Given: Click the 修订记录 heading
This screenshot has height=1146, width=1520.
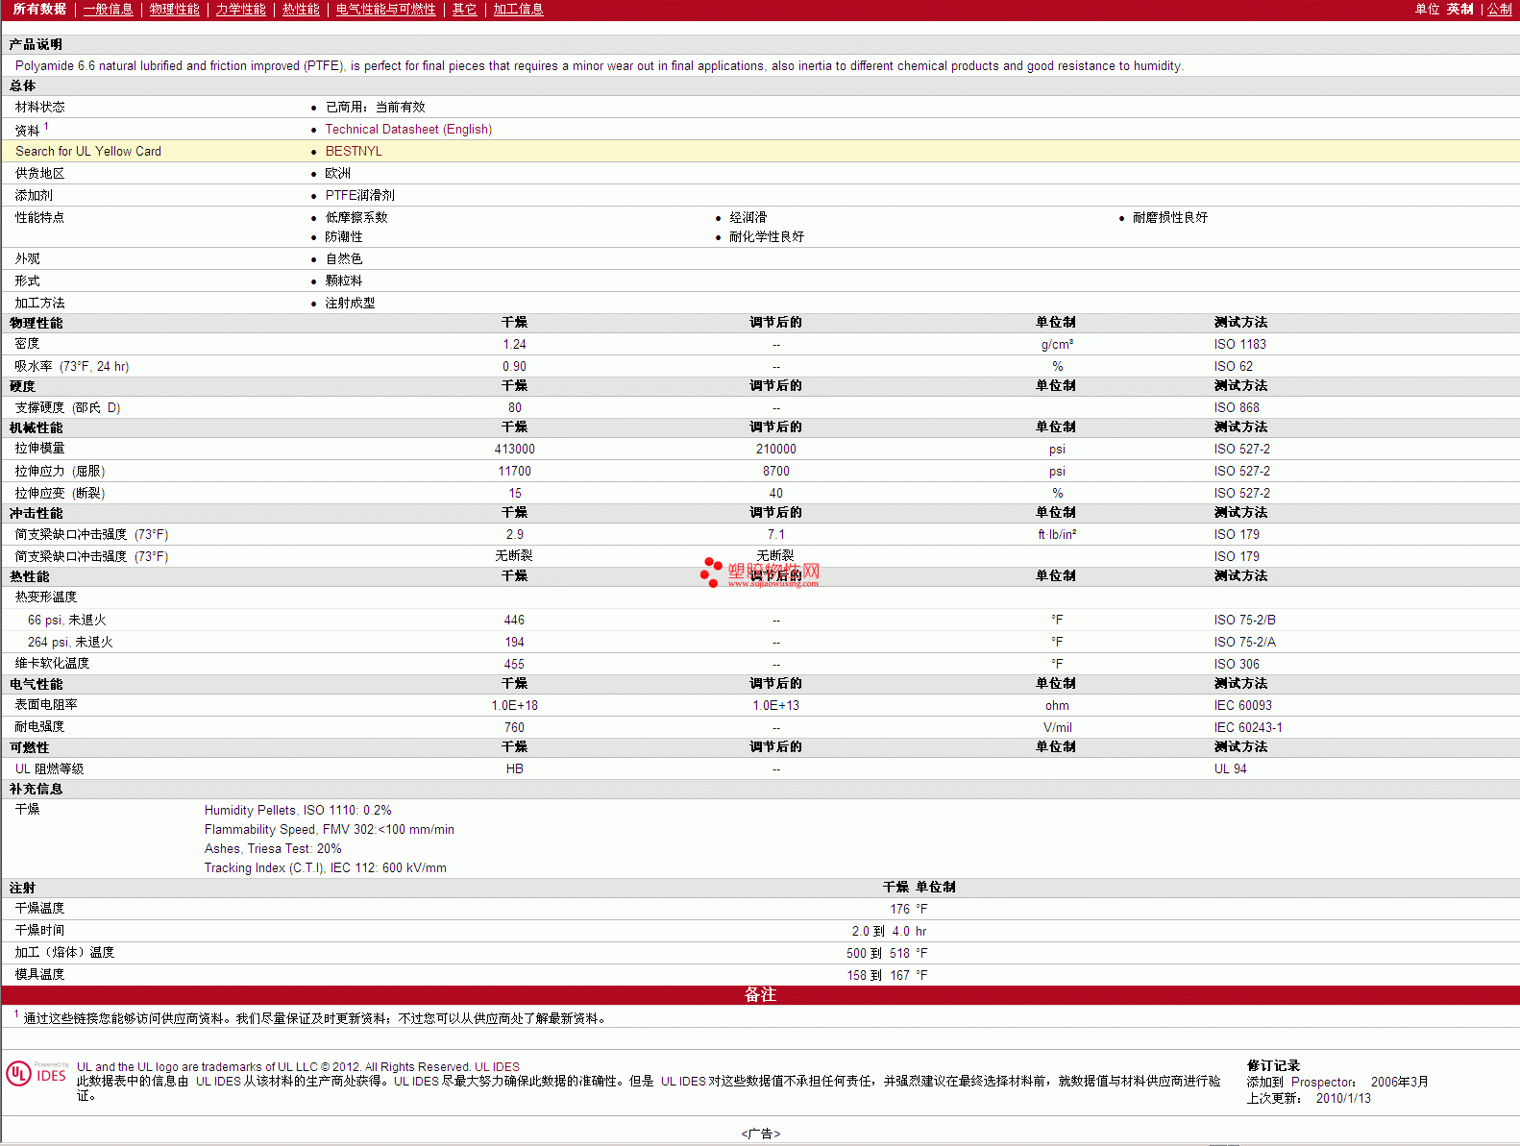Looking at the screenshot, I should 1273,1065.
